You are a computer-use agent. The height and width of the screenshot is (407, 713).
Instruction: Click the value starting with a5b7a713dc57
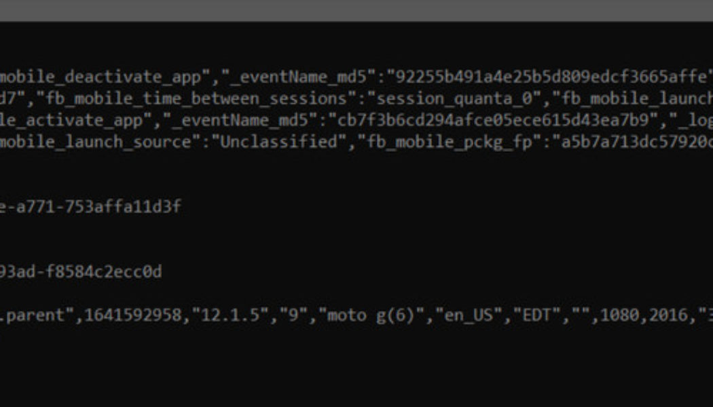click(x=635, y=142)
